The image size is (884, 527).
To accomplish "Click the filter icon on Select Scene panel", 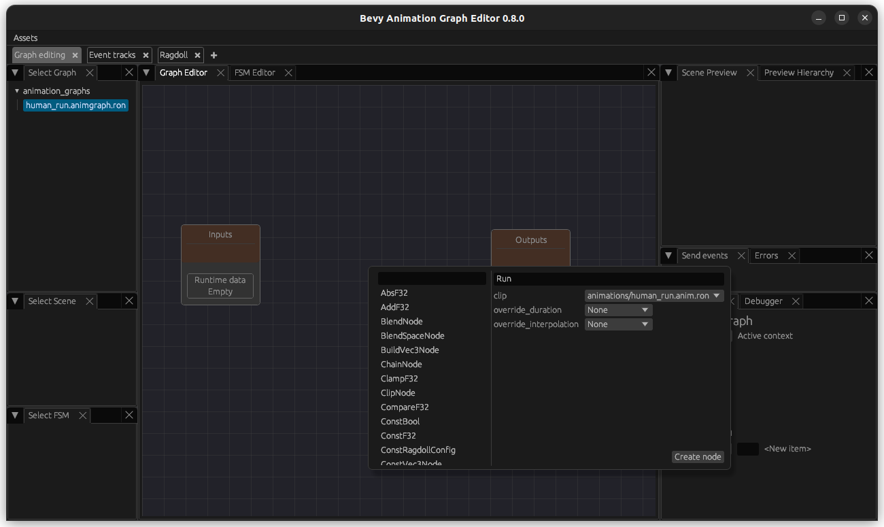I will point(14,301).
